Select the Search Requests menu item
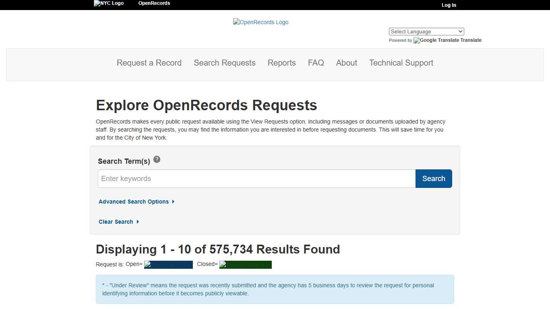This screenshot has width=550, height=309. point(224,63)
